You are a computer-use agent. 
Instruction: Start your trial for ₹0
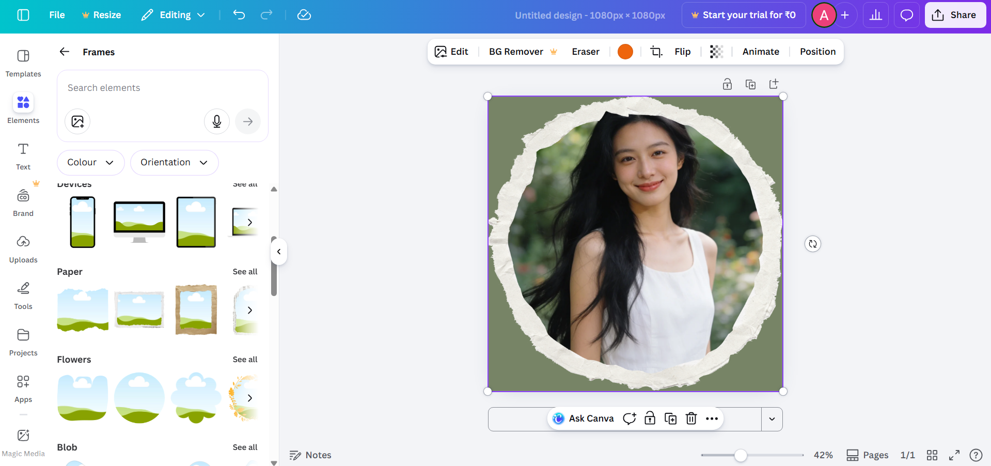pos(744,15)
